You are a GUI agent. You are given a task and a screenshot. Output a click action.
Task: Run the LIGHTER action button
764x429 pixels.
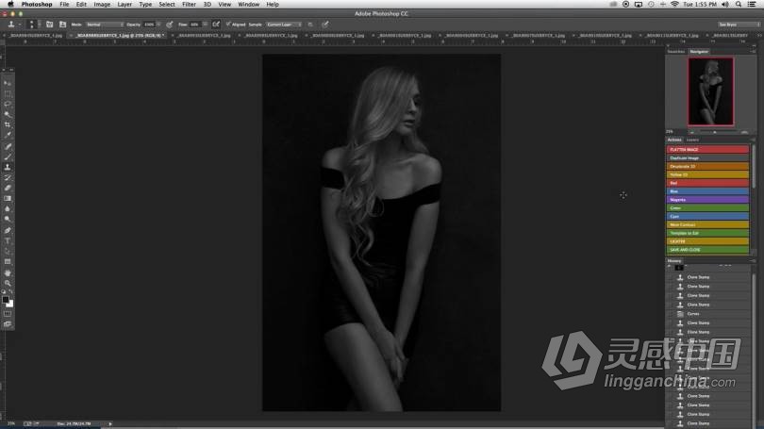(707, 241)
